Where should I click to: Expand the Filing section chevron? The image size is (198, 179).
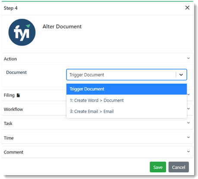click(188, 94)
